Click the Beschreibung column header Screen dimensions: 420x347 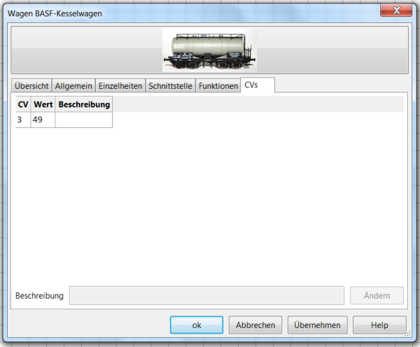point(84,104)
